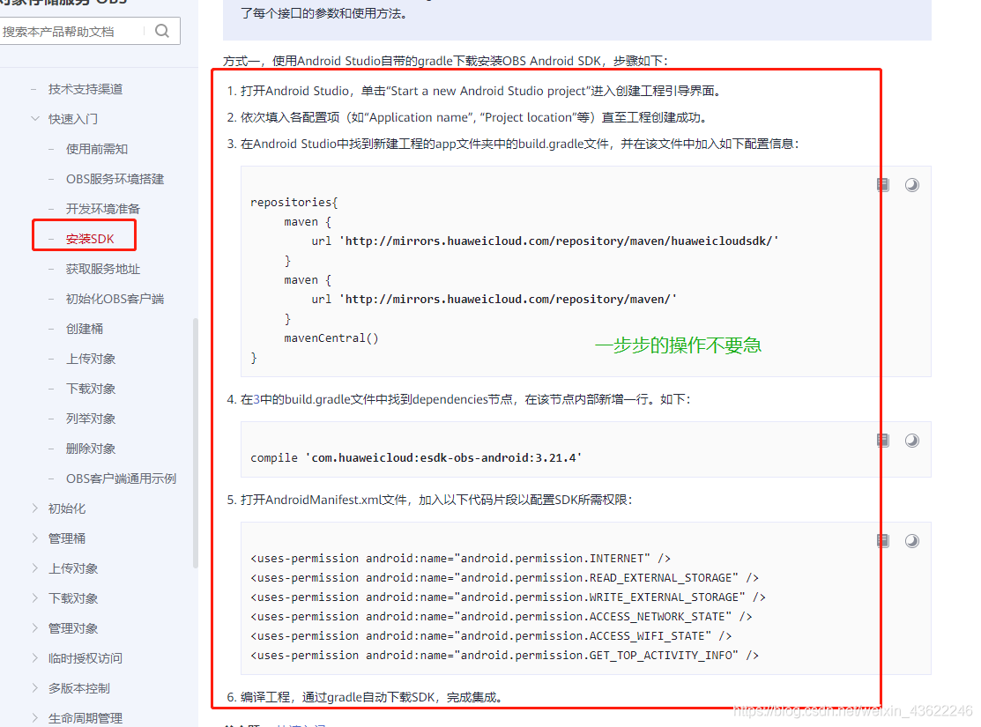
Task: Click the sidebar vertical scrollbar
Action: [195, 443]
